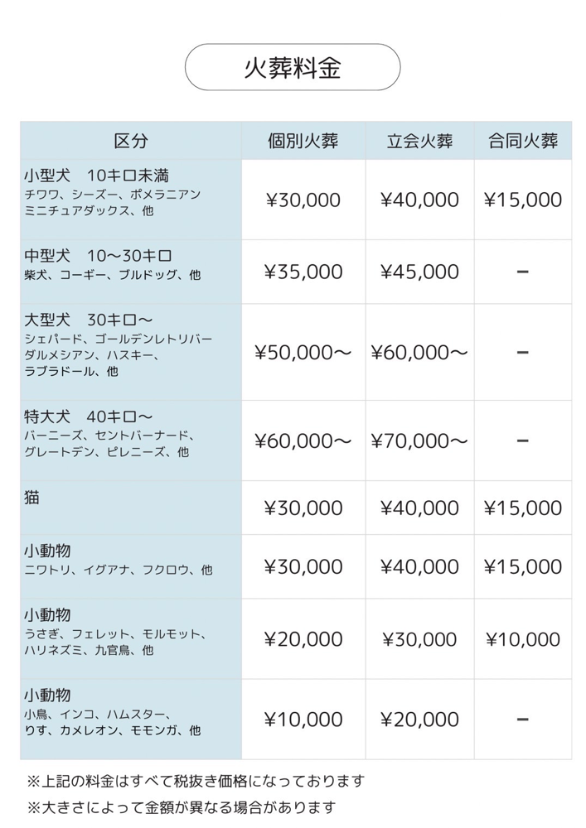Click the ¥45,000 立会火葬 price

(419, 272)
